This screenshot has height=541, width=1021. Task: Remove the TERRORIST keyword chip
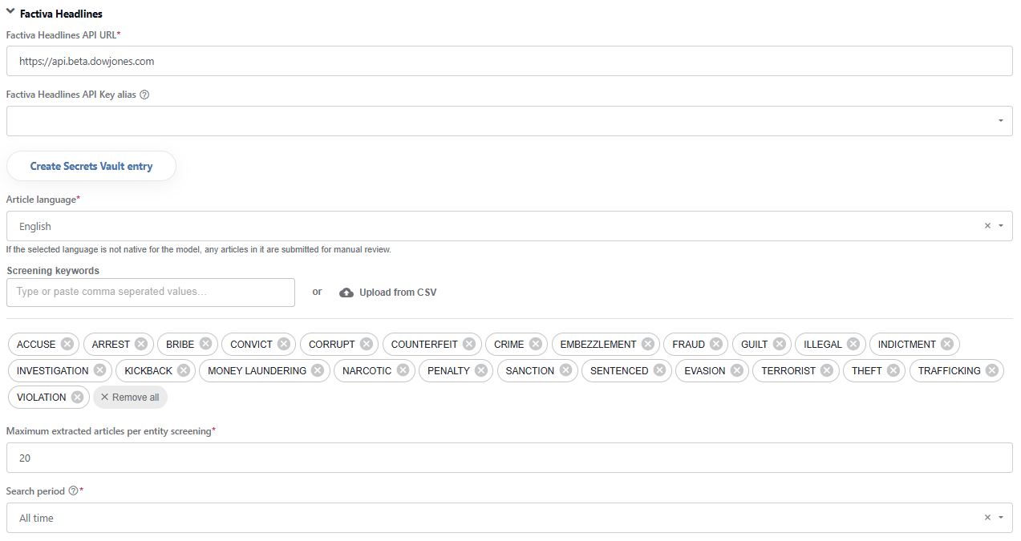click(x=827, y=370)
